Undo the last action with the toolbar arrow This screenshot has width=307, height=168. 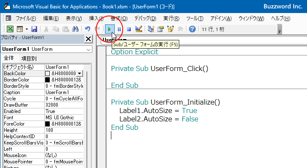[88, 29]
